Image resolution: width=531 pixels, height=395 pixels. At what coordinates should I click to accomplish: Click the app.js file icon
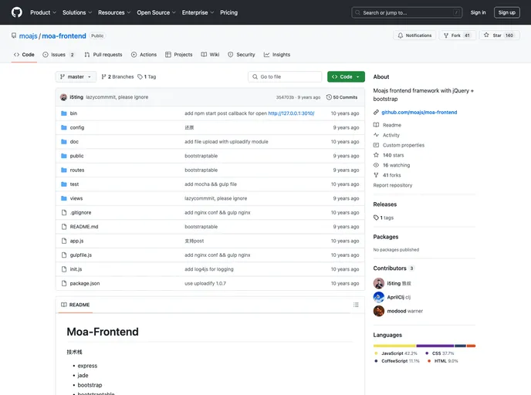tap(63, 241)
